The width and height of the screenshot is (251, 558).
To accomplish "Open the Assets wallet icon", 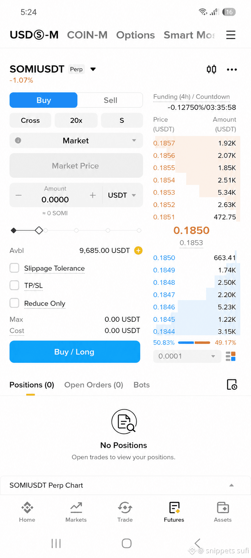I will 223,508.
